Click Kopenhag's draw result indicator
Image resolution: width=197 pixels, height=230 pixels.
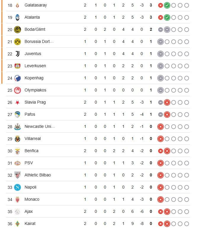tap(161, 78)
